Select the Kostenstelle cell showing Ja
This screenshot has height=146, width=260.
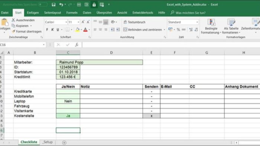[x=68, y=116]
